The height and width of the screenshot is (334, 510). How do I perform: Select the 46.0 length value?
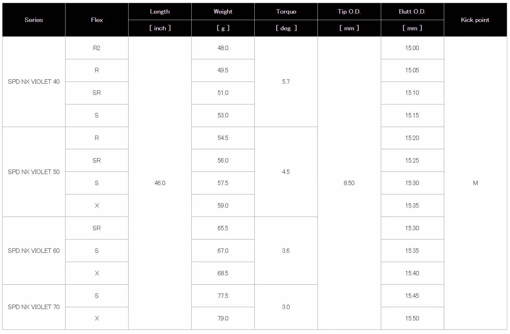(x=160, y=183)
